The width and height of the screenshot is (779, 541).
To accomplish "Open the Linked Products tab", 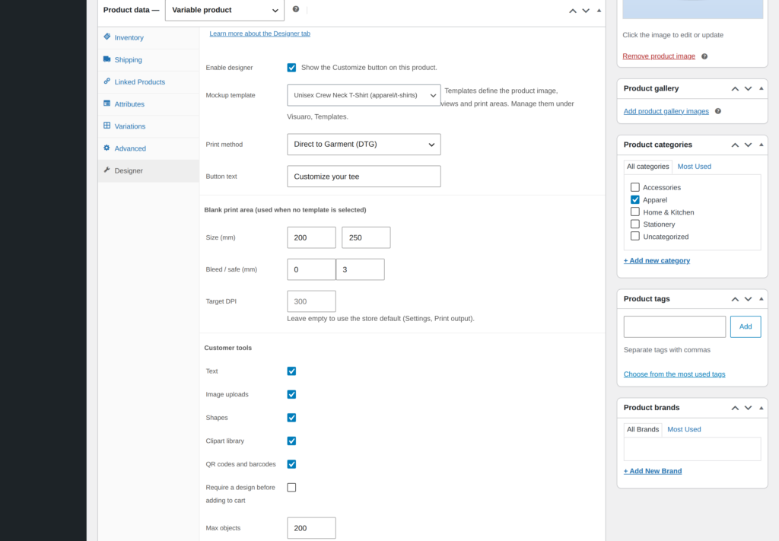I will [x=148, y=82].
